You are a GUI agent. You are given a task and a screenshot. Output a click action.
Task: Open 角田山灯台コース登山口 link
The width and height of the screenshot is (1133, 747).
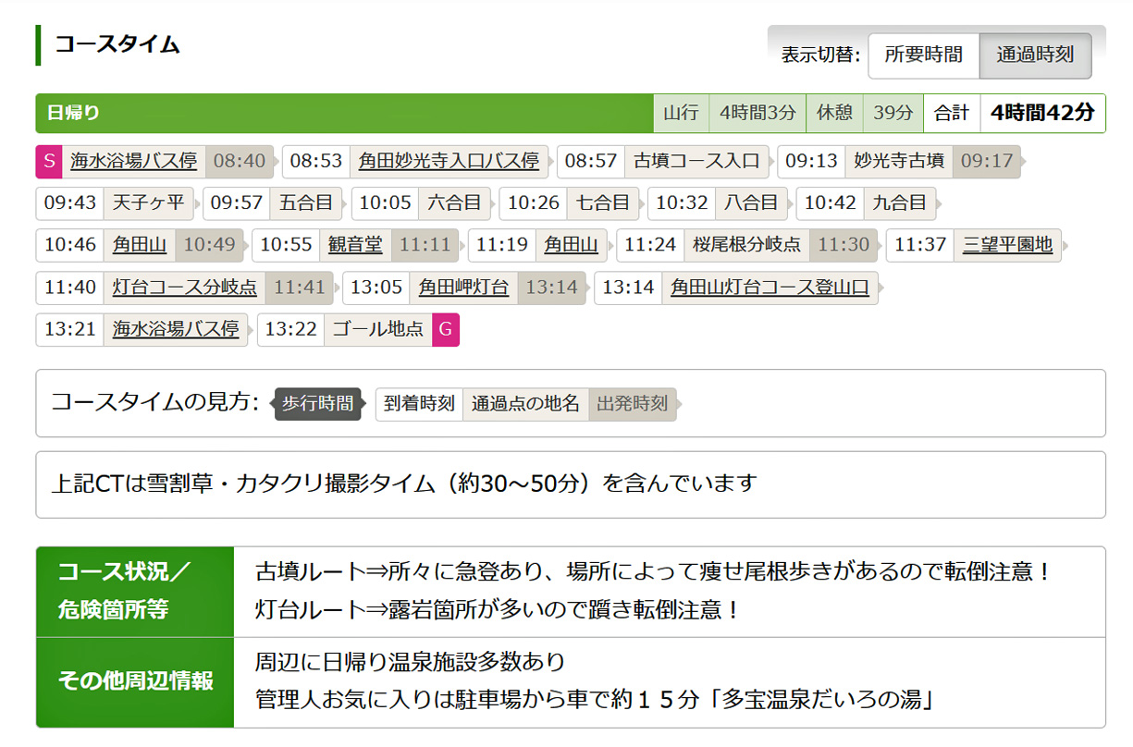tap(770, 288)
